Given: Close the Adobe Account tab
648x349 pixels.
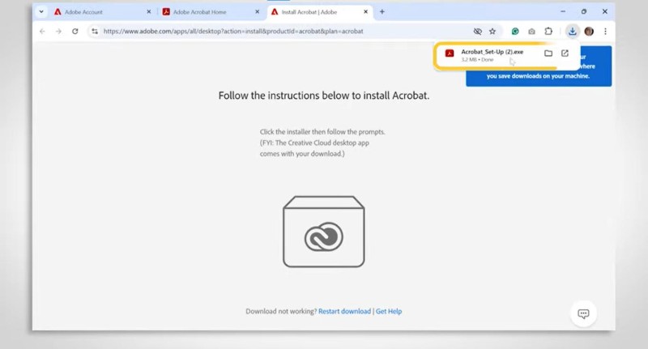Looking at the screenshot, I should [x=149, y=12].
